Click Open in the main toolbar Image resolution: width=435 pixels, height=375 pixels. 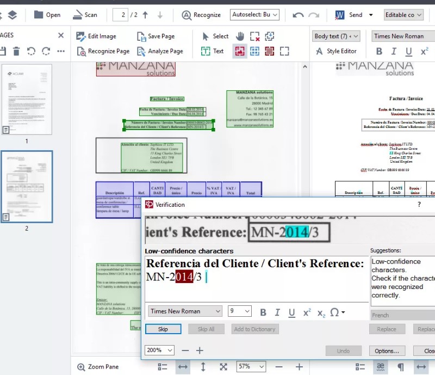[x=47, y=15]
